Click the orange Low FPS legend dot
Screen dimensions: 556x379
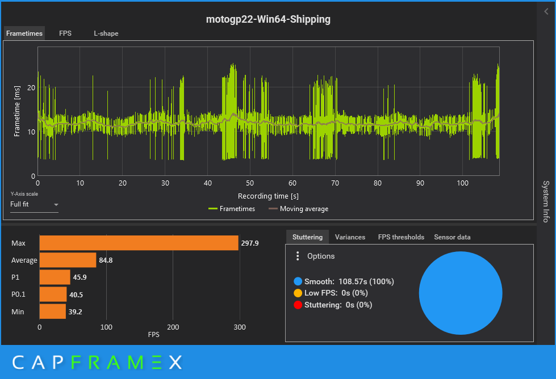click(298, 293)
